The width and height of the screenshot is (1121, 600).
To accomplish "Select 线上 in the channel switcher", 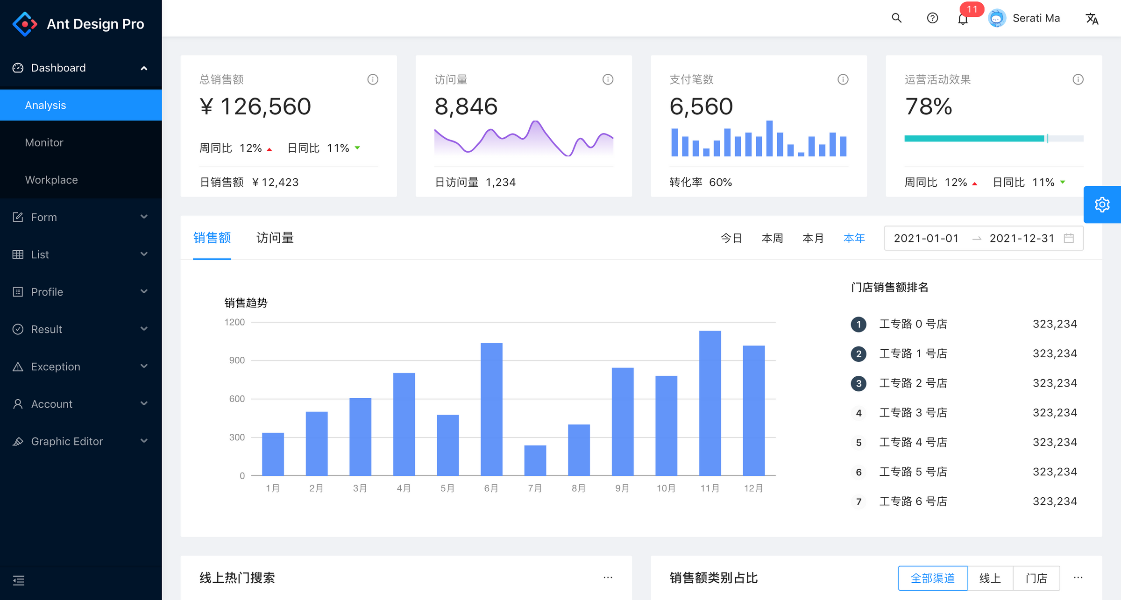I will pos(990,578).
